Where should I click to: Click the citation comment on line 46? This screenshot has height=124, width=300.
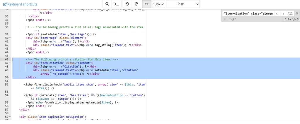[72, 59]
